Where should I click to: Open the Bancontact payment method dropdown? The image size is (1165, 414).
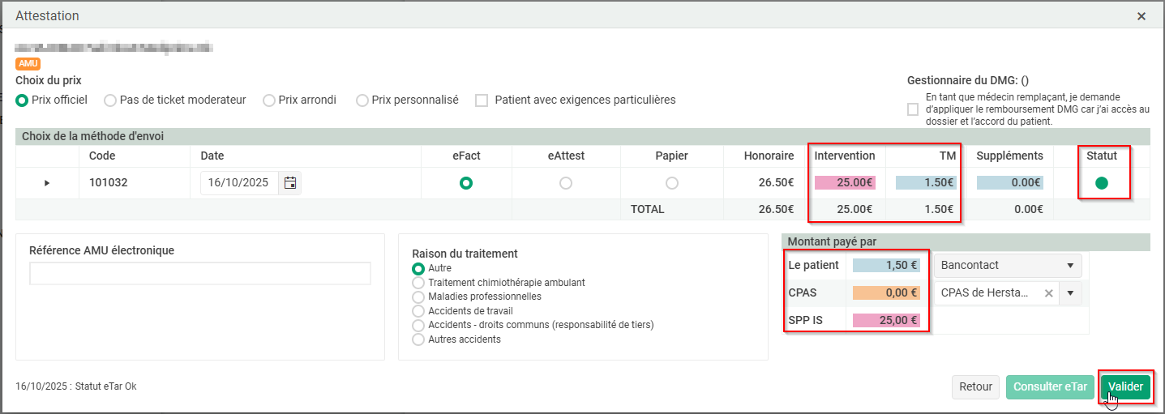1007,265
